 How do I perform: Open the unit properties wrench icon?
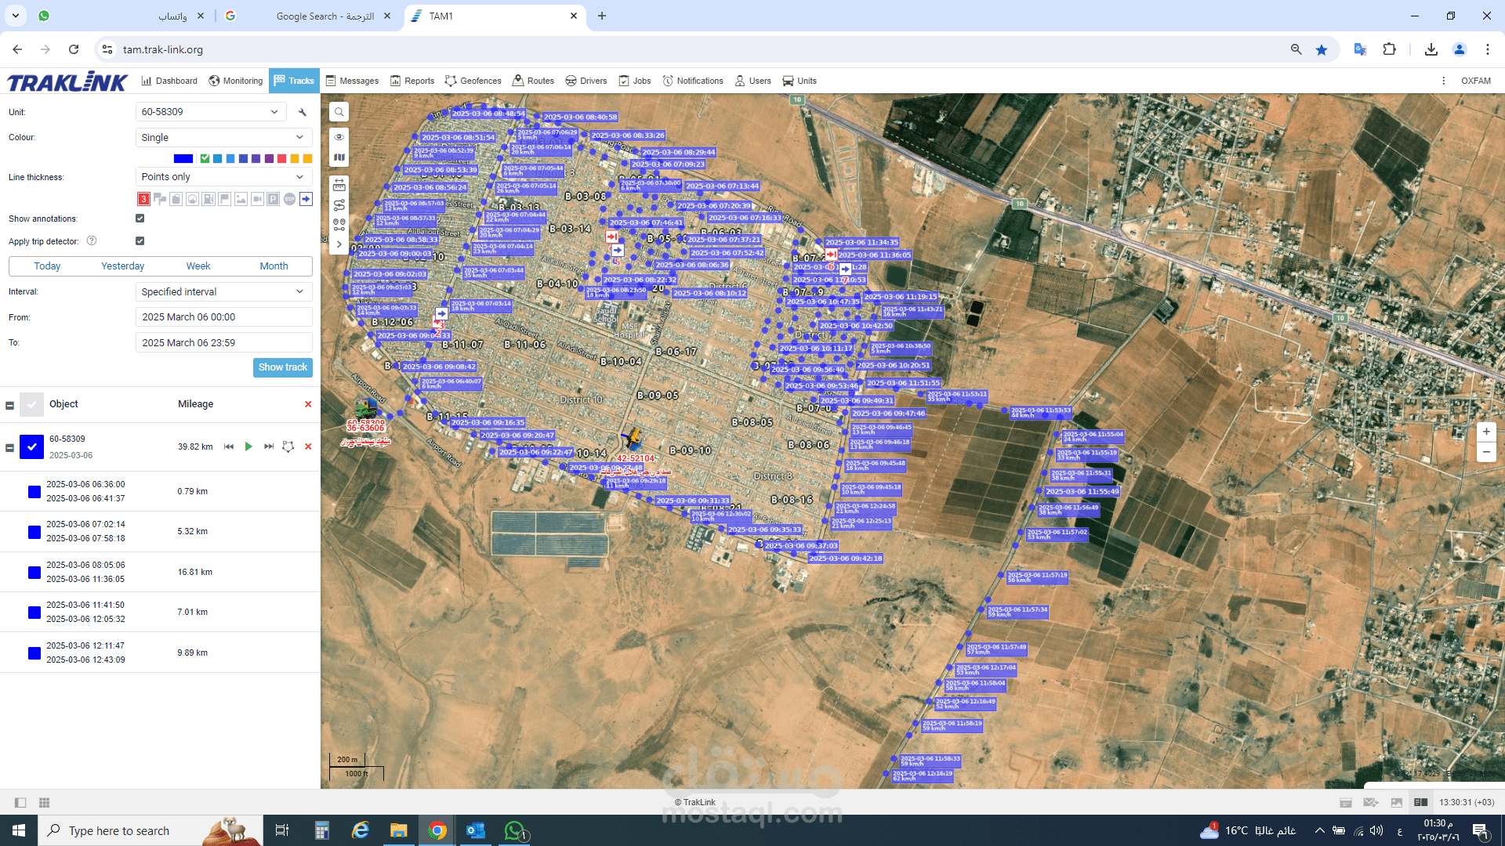[x=303, y=112]
